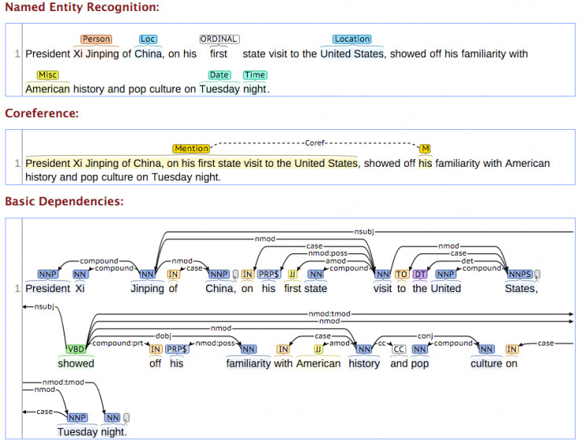Select the yellow Mention coreference label

(x=191, y=148)
